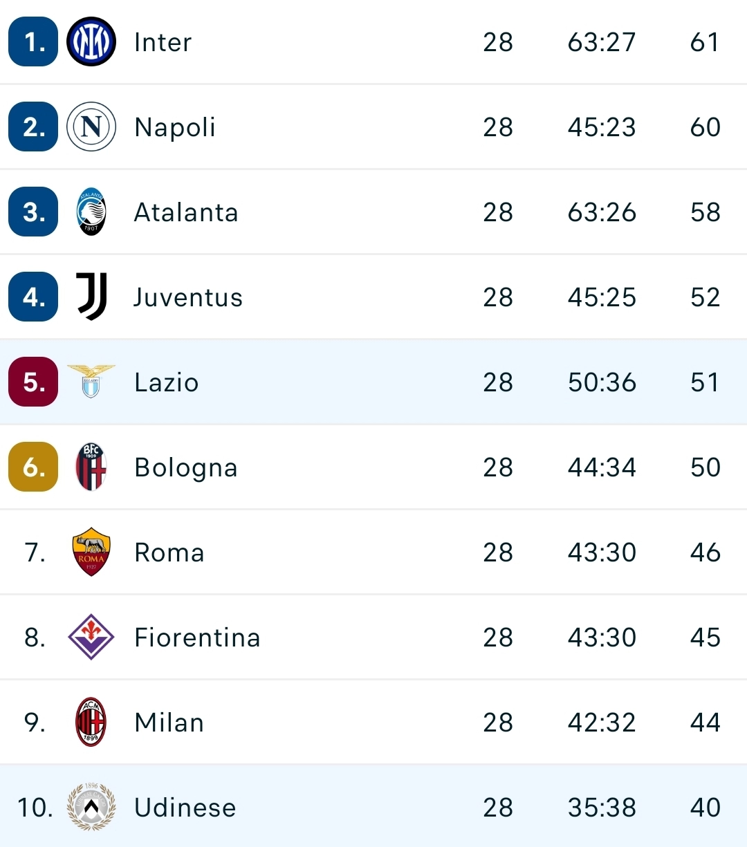747x847 pixels.
Task: Click Atalanta's 63:26 goal record
Action: click(602, 212)
